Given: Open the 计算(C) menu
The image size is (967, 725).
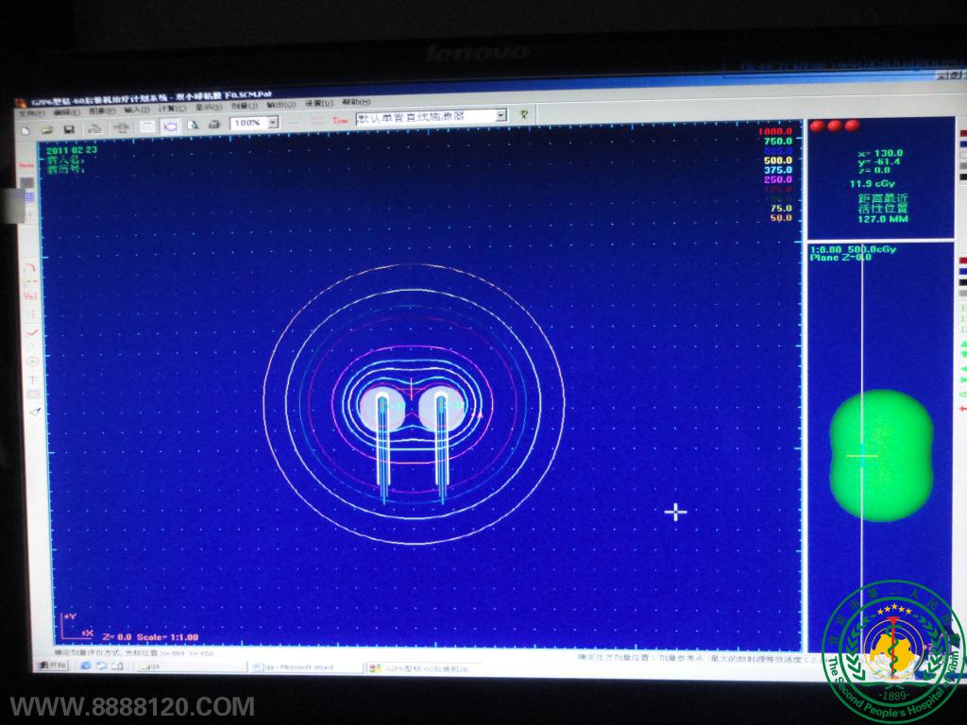Looking at the screenshot, I should click(166, 108).
